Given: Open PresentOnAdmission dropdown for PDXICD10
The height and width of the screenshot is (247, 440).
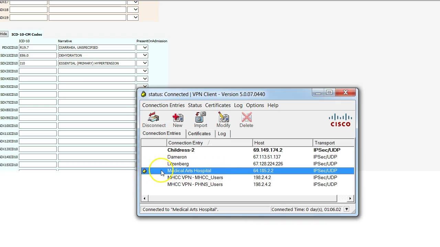Looking at the screenshot, I should 142,47.
